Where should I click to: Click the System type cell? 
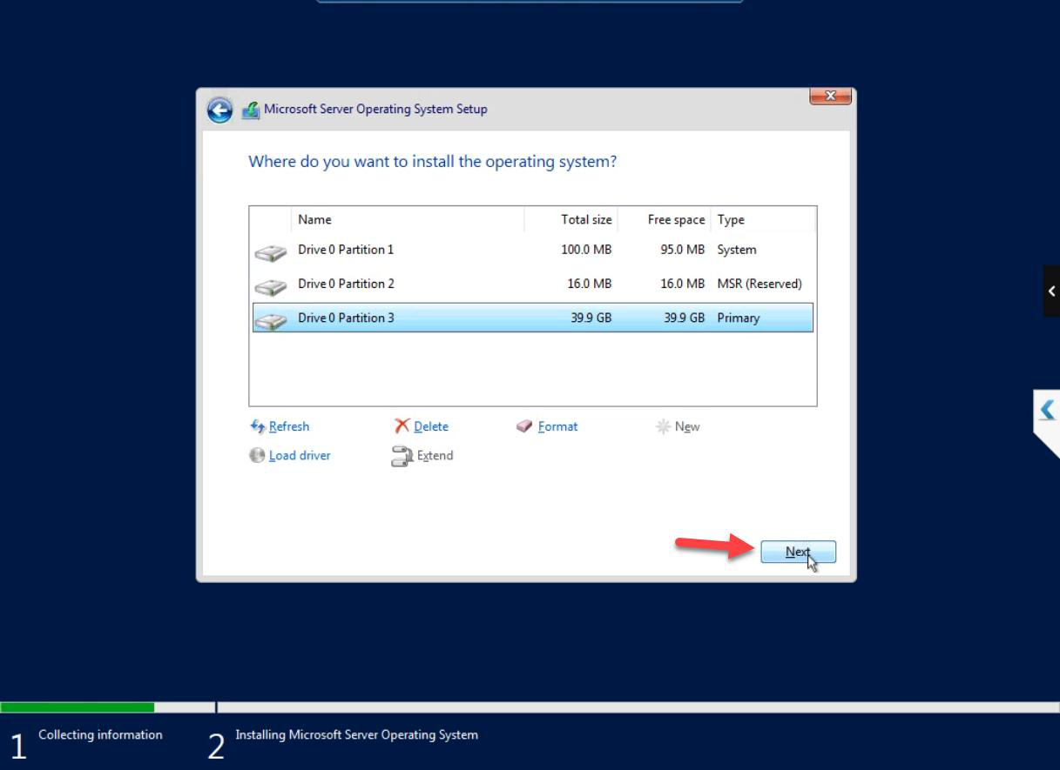[737, 250]
